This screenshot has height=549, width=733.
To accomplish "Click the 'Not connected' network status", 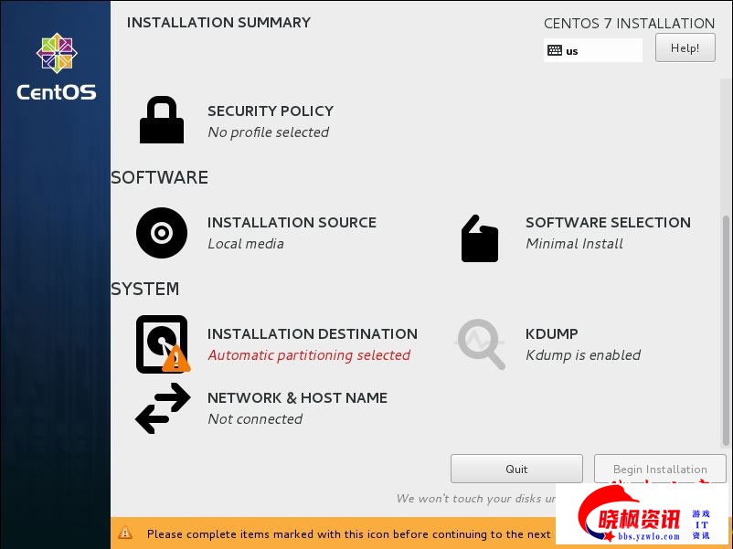I will click(x=255, y=419).
